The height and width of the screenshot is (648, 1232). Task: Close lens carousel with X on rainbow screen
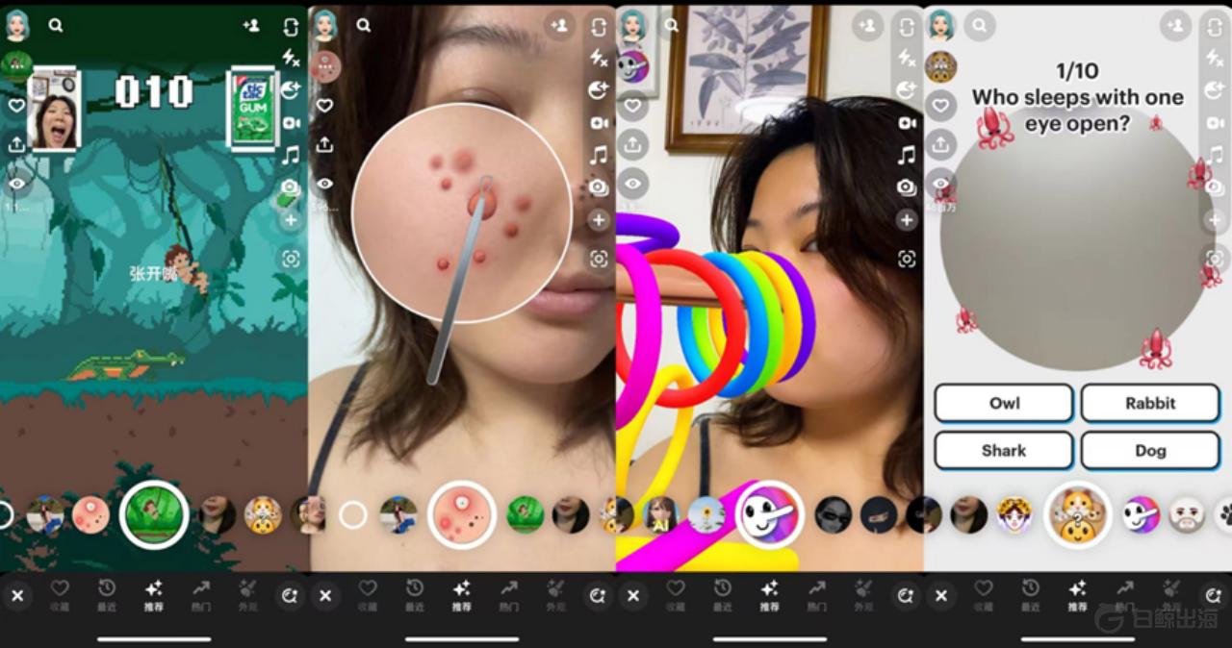632,596
